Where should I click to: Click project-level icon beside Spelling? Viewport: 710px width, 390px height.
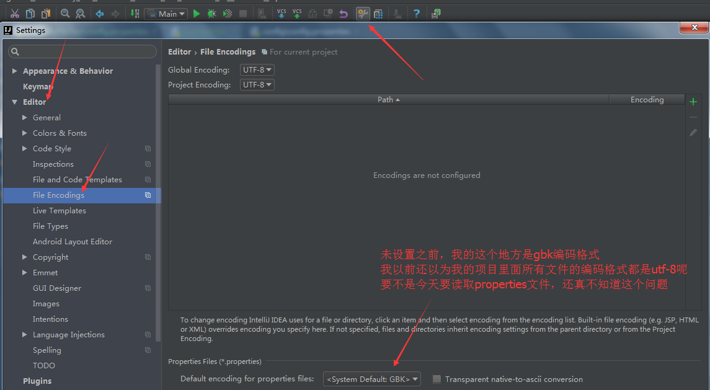point(148,350)
